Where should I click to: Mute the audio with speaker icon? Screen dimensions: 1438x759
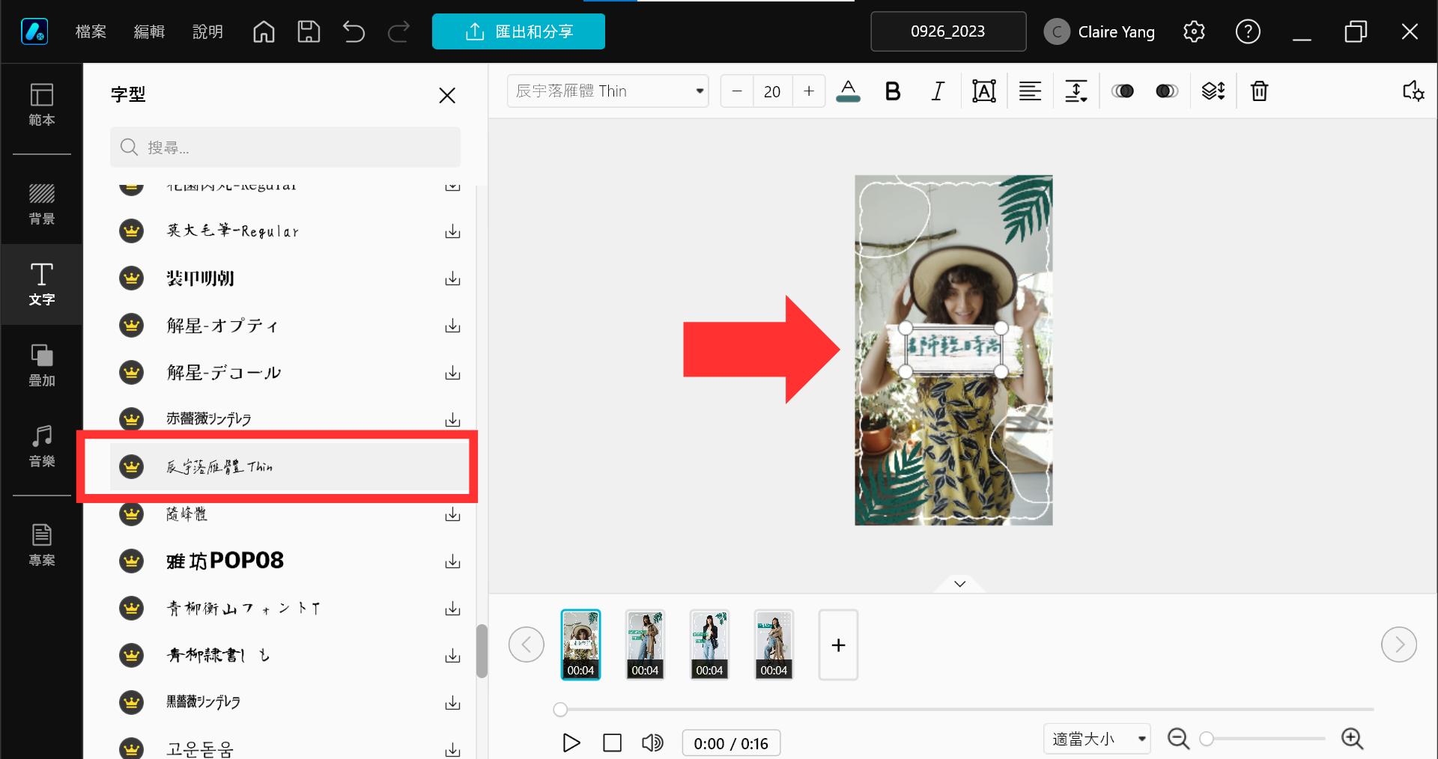click(652, 743)
